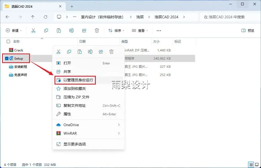
Task: Click the 室内设计（软件临时存放）breadcrumb
Action: point(102,17)
